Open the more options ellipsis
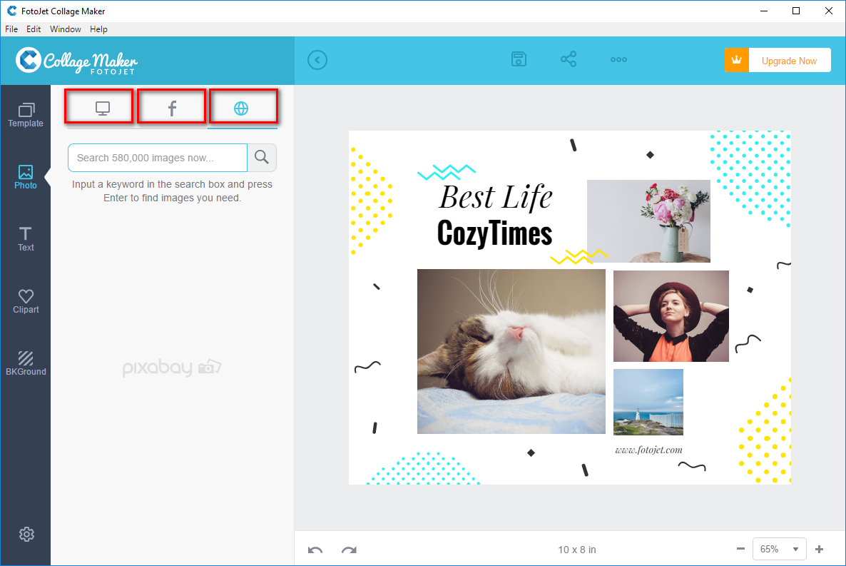The height and width of the screenshot is (566, 846). click(618, 59)
